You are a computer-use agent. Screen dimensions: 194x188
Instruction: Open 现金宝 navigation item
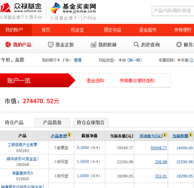click(77, 30)
